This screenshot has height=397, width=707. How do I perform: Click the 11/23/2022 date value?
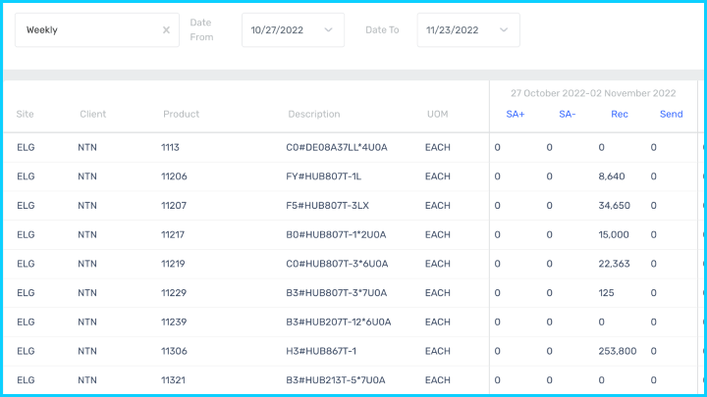[x=453, y=30]
